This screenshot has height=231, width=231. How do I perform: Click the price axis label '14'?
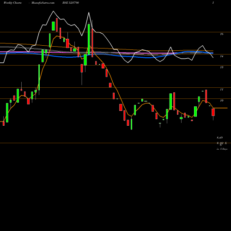point(222,56)
